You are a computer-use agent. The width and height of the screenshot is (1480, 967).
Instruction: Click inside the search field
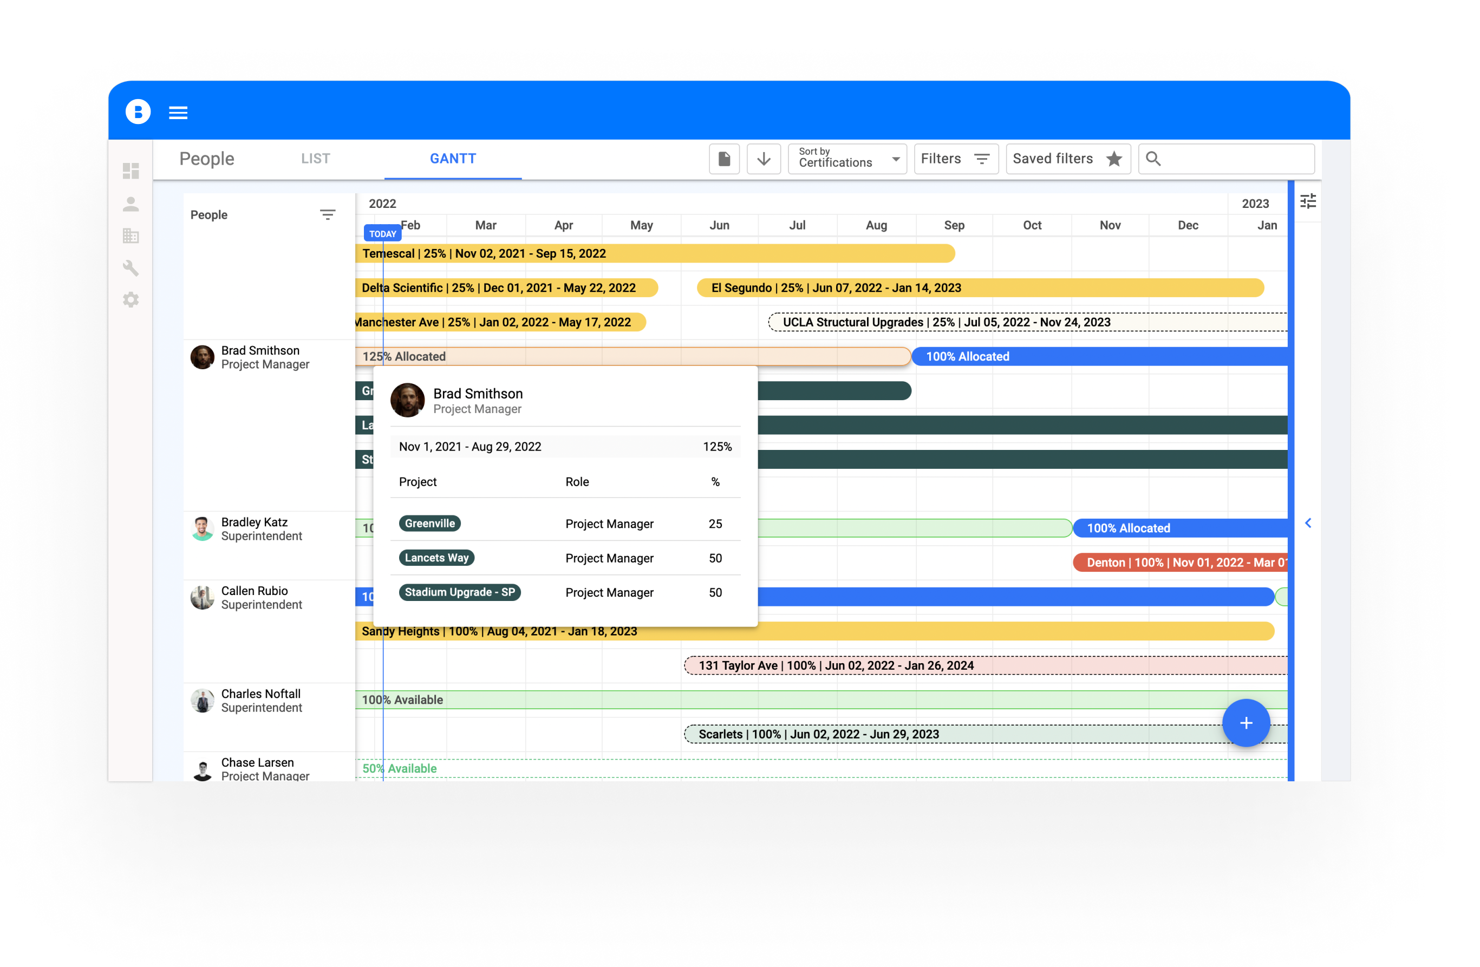1234,159
